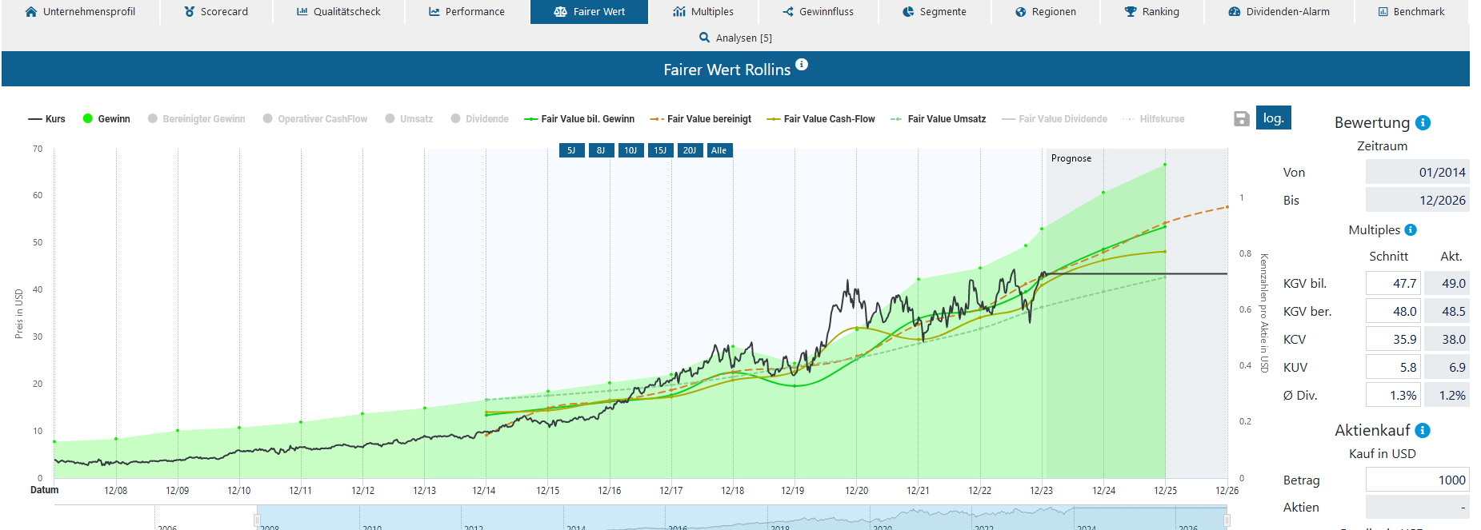Set chart range to 5J
The height and width of the screenshot is (530, 1481).
[x=571, y=150]
